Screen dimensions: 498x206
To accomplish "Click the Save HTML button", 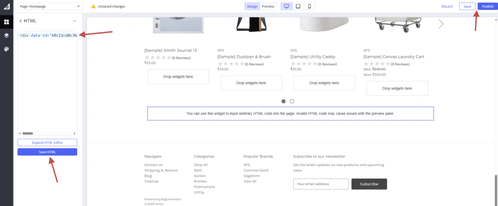I will (x=47, y=152).
